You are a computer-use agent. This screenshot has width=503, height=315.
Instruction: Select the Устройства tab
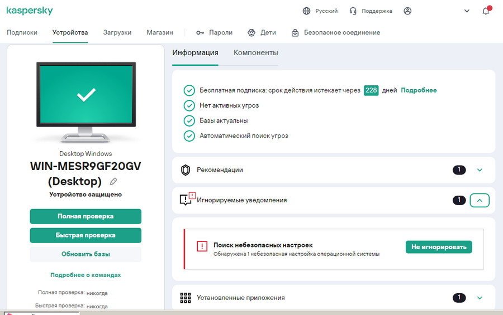coord(70,32)
